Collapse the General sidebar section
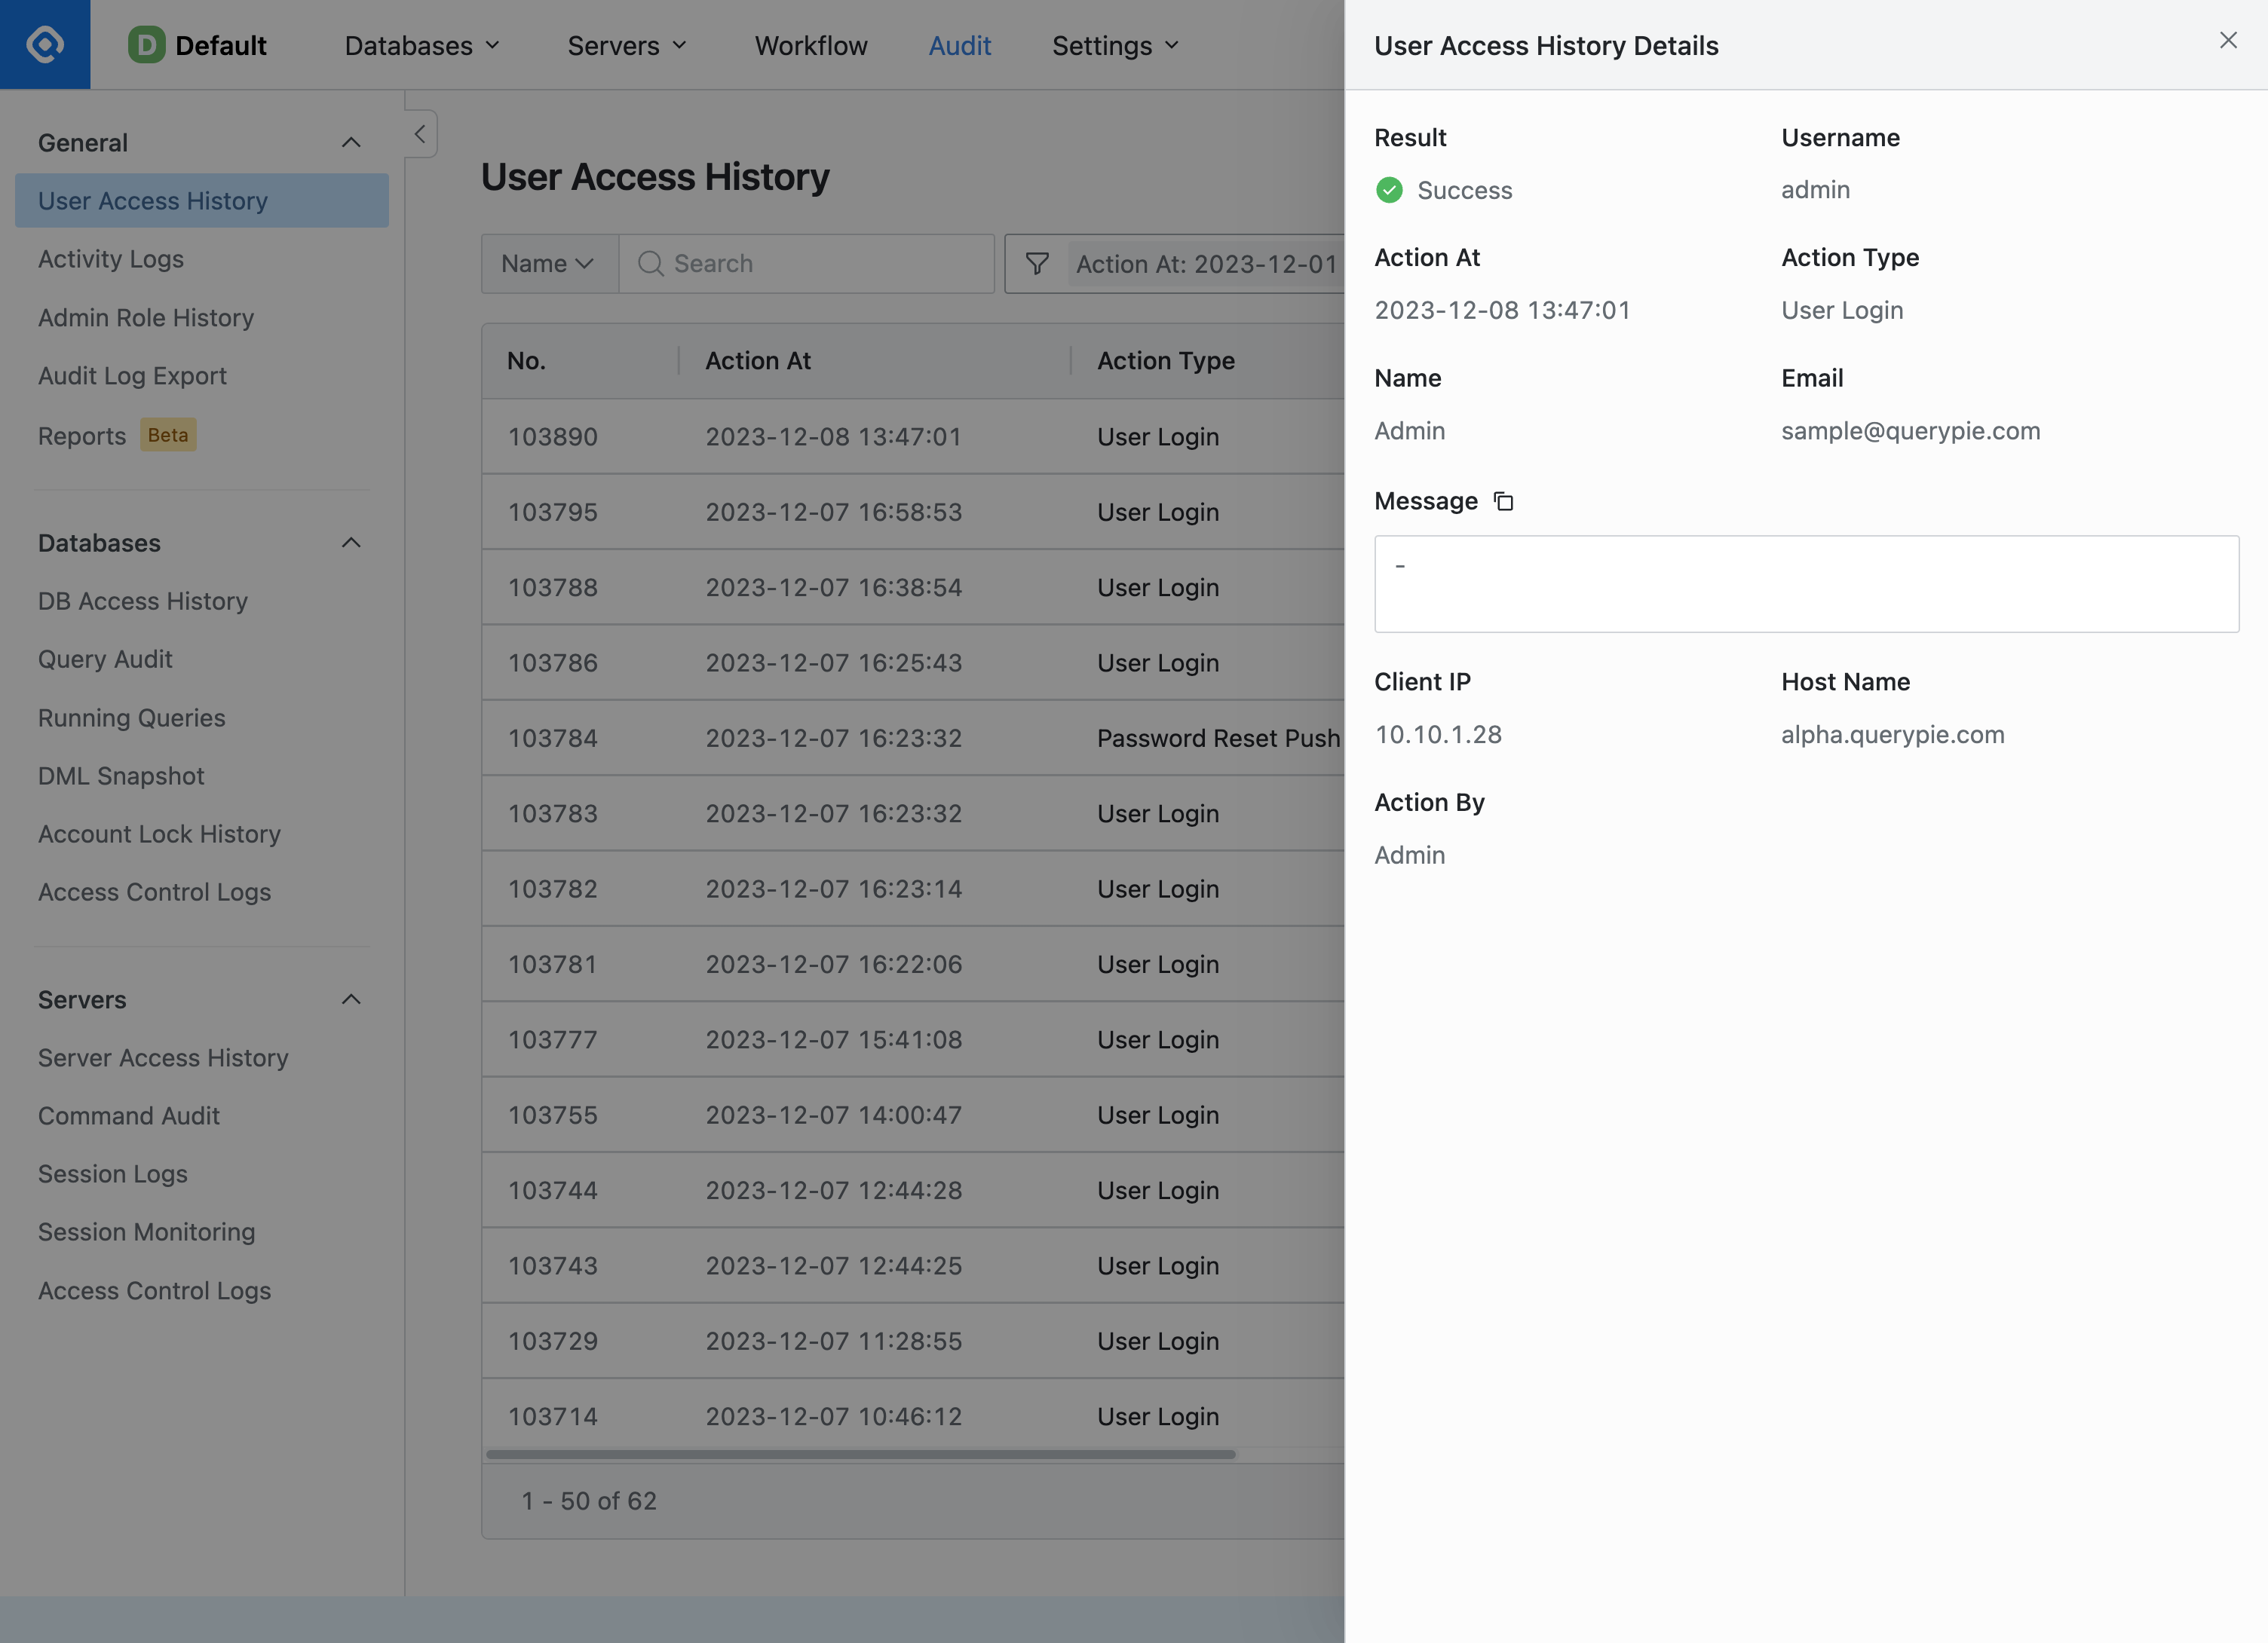The height and width of the screenshot is (1643, 2268). (x=351, y=143)
